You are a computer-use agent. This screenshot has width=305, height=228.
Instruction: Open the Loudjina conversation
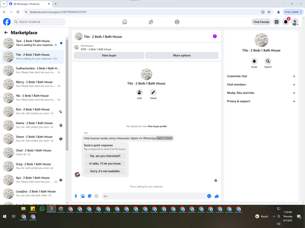click(x=33, y=193)
